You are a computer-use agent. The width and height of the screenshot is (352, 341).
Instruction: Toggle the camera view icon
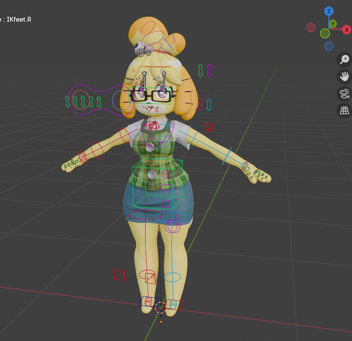(344, 94)
